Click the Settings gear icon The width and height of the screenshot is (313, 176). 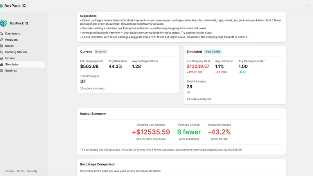(2, 71)
